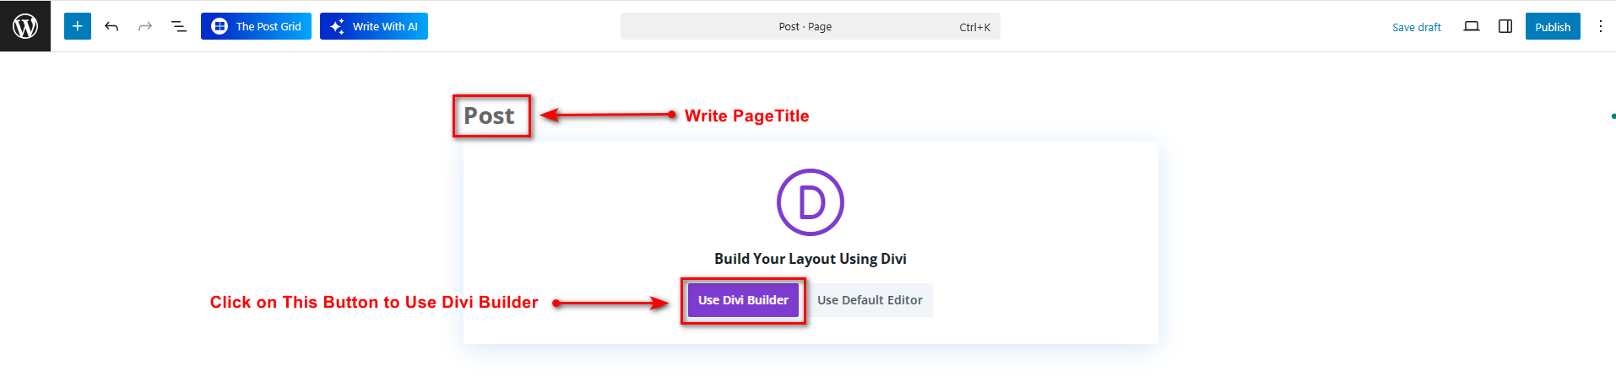Click the Post title field
The width and height of the screenshot is (1616, 376).
pyautogui.click(x=490, y=115)
